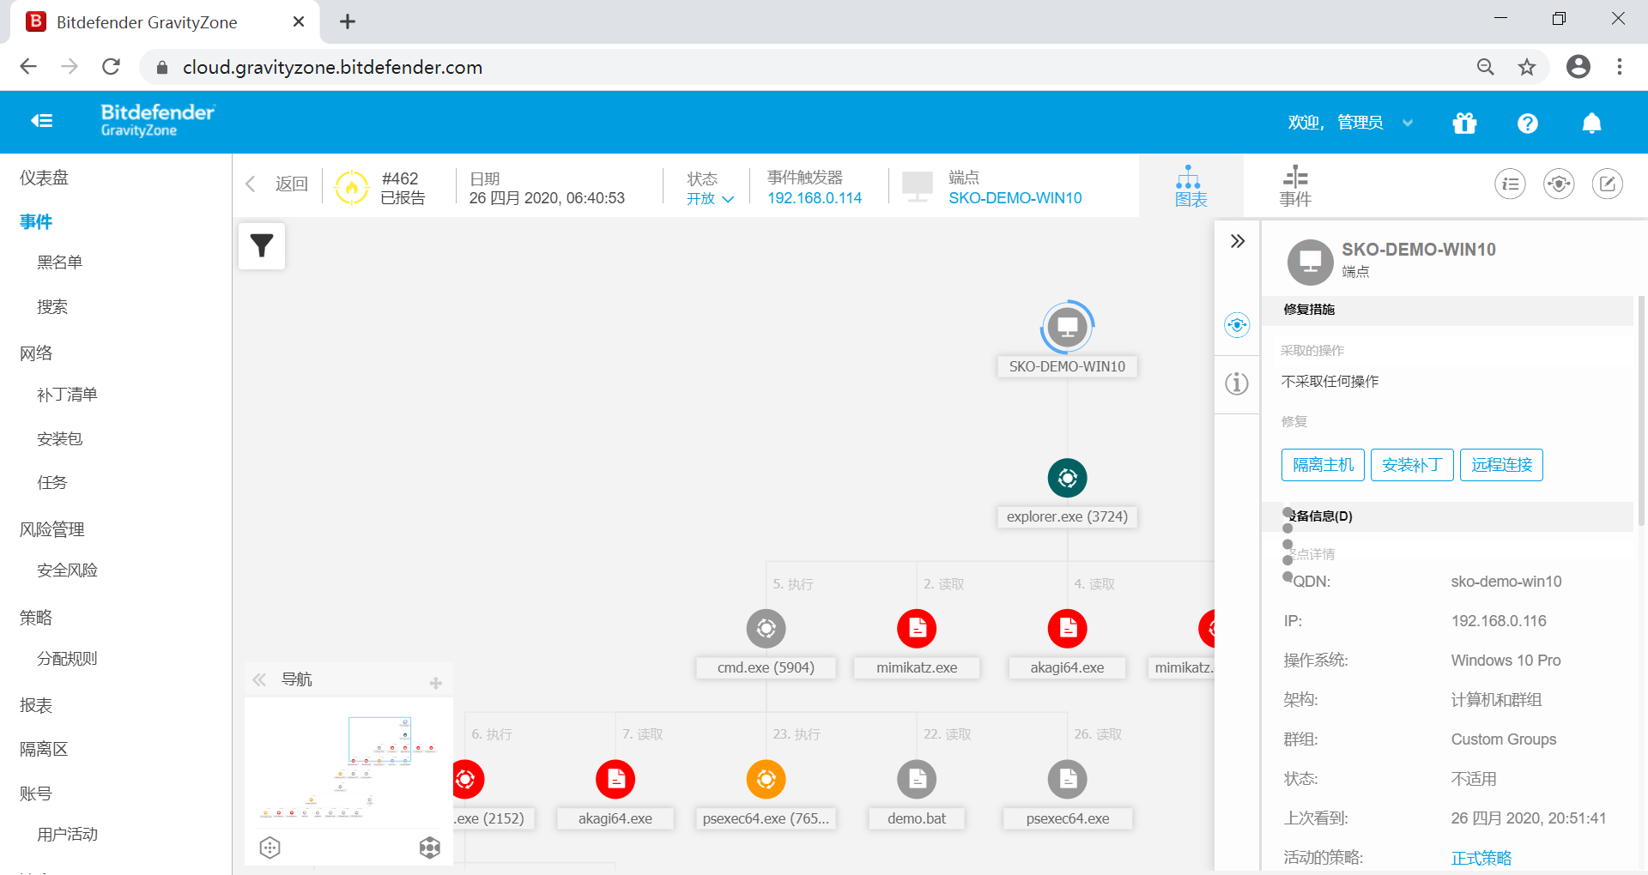Reload the browser page
1648x875 pixels.
coord(111,67)
